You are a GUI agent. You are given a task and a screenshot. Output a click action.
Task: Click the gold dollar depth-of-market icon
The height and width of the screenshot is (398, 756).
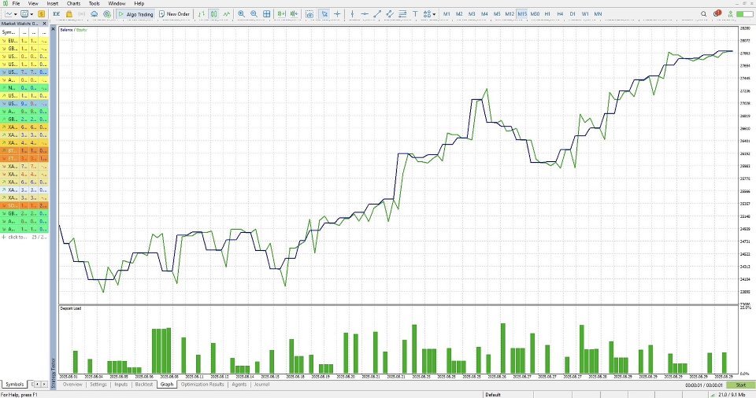[42, 14]
